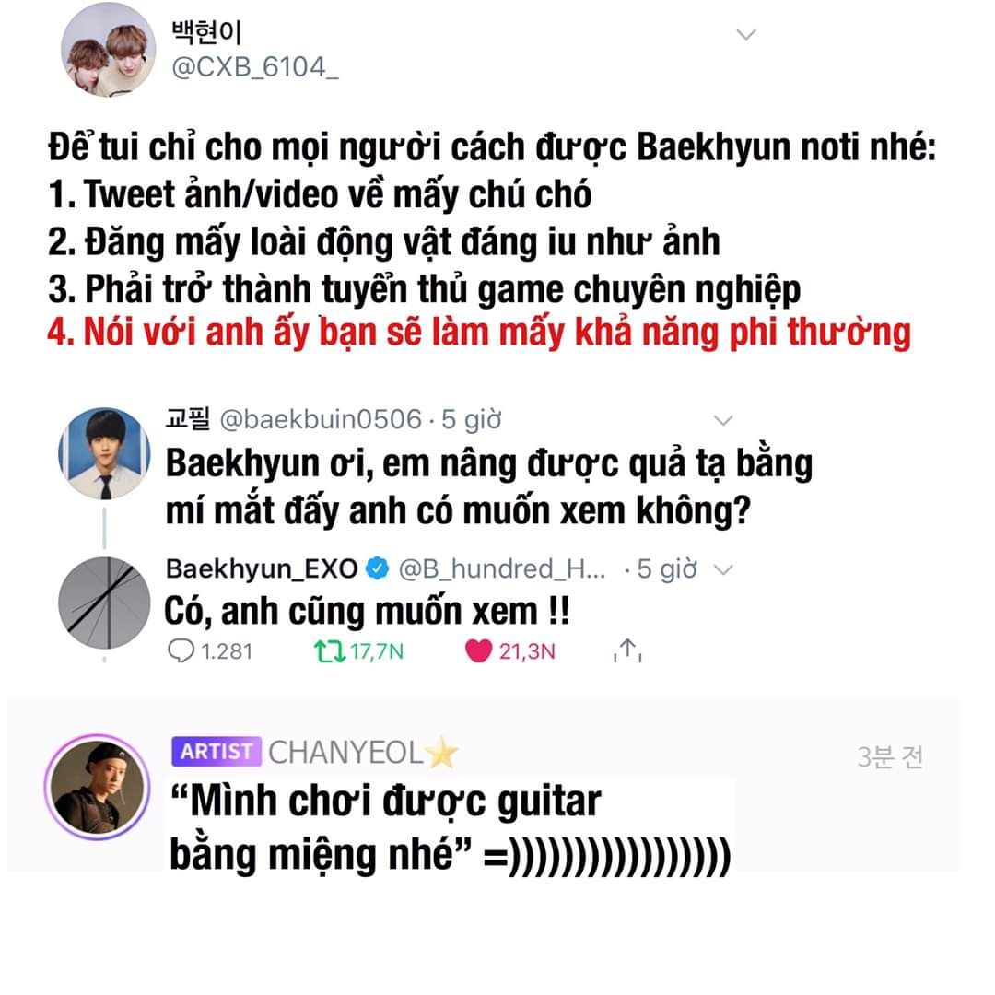The height and width of the screenshot is (995, 995).
Task: Click the reply speech bubble icon
Action: tap(181, 651)
